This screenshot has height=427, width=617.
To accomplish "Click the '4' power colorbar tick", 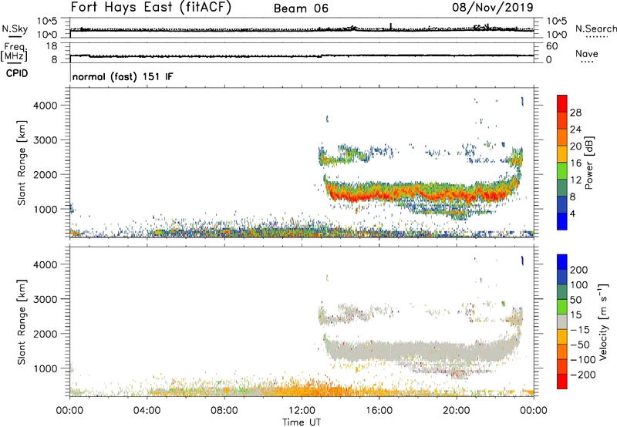I will [x=572, y=213].
